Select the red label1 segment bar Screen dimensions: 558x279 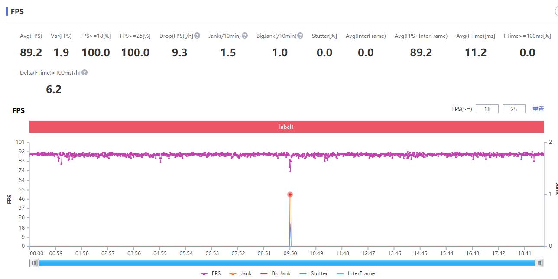286,127
